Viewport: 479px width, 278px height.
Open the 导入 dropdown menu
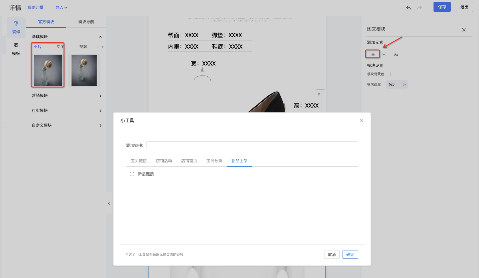[61, 8]
